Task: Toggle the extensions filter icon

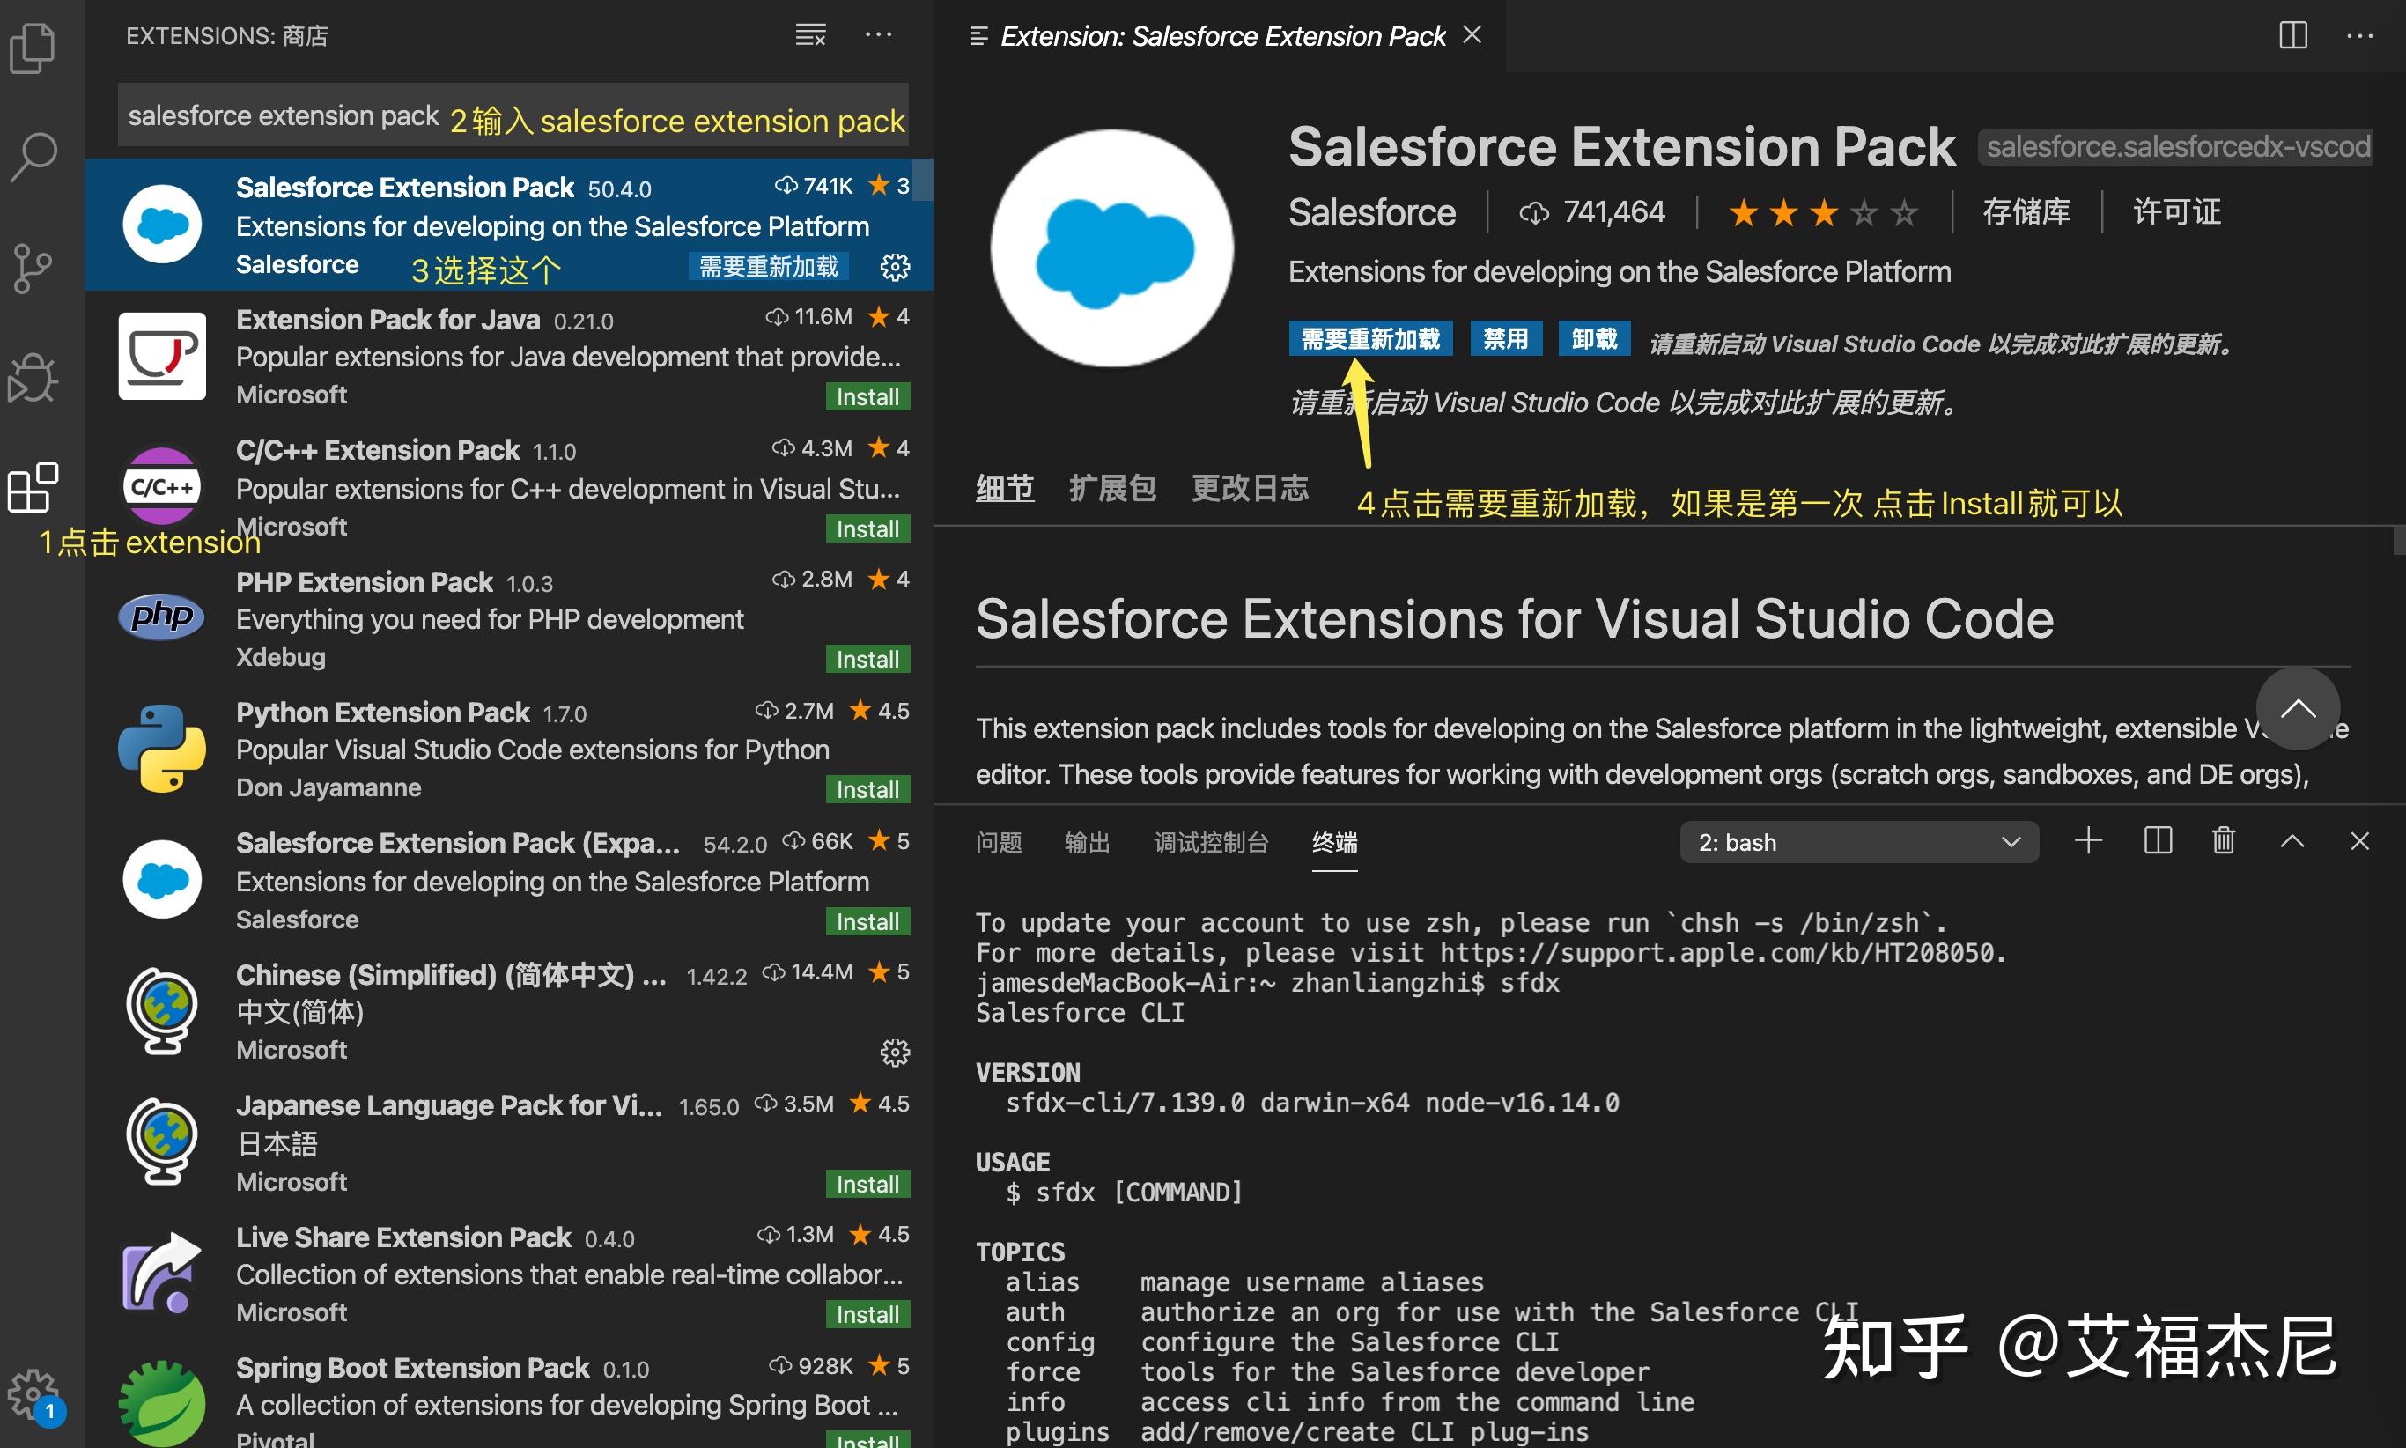Action: point(810,35)
